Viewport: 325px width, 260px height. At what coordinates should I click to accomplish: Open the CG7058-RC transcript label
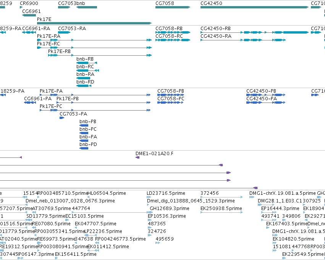pos(169,36)
